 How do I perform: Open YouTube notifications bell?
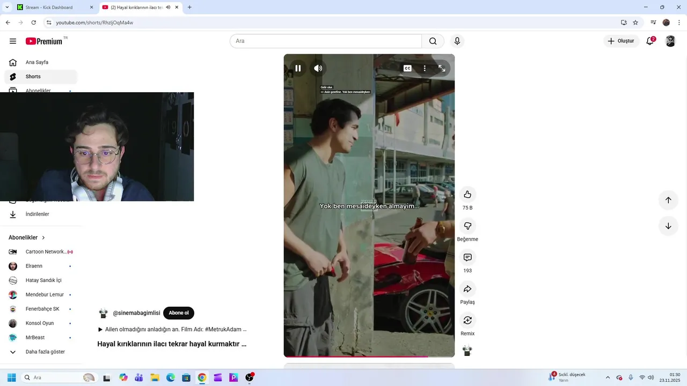coord(650,41)
